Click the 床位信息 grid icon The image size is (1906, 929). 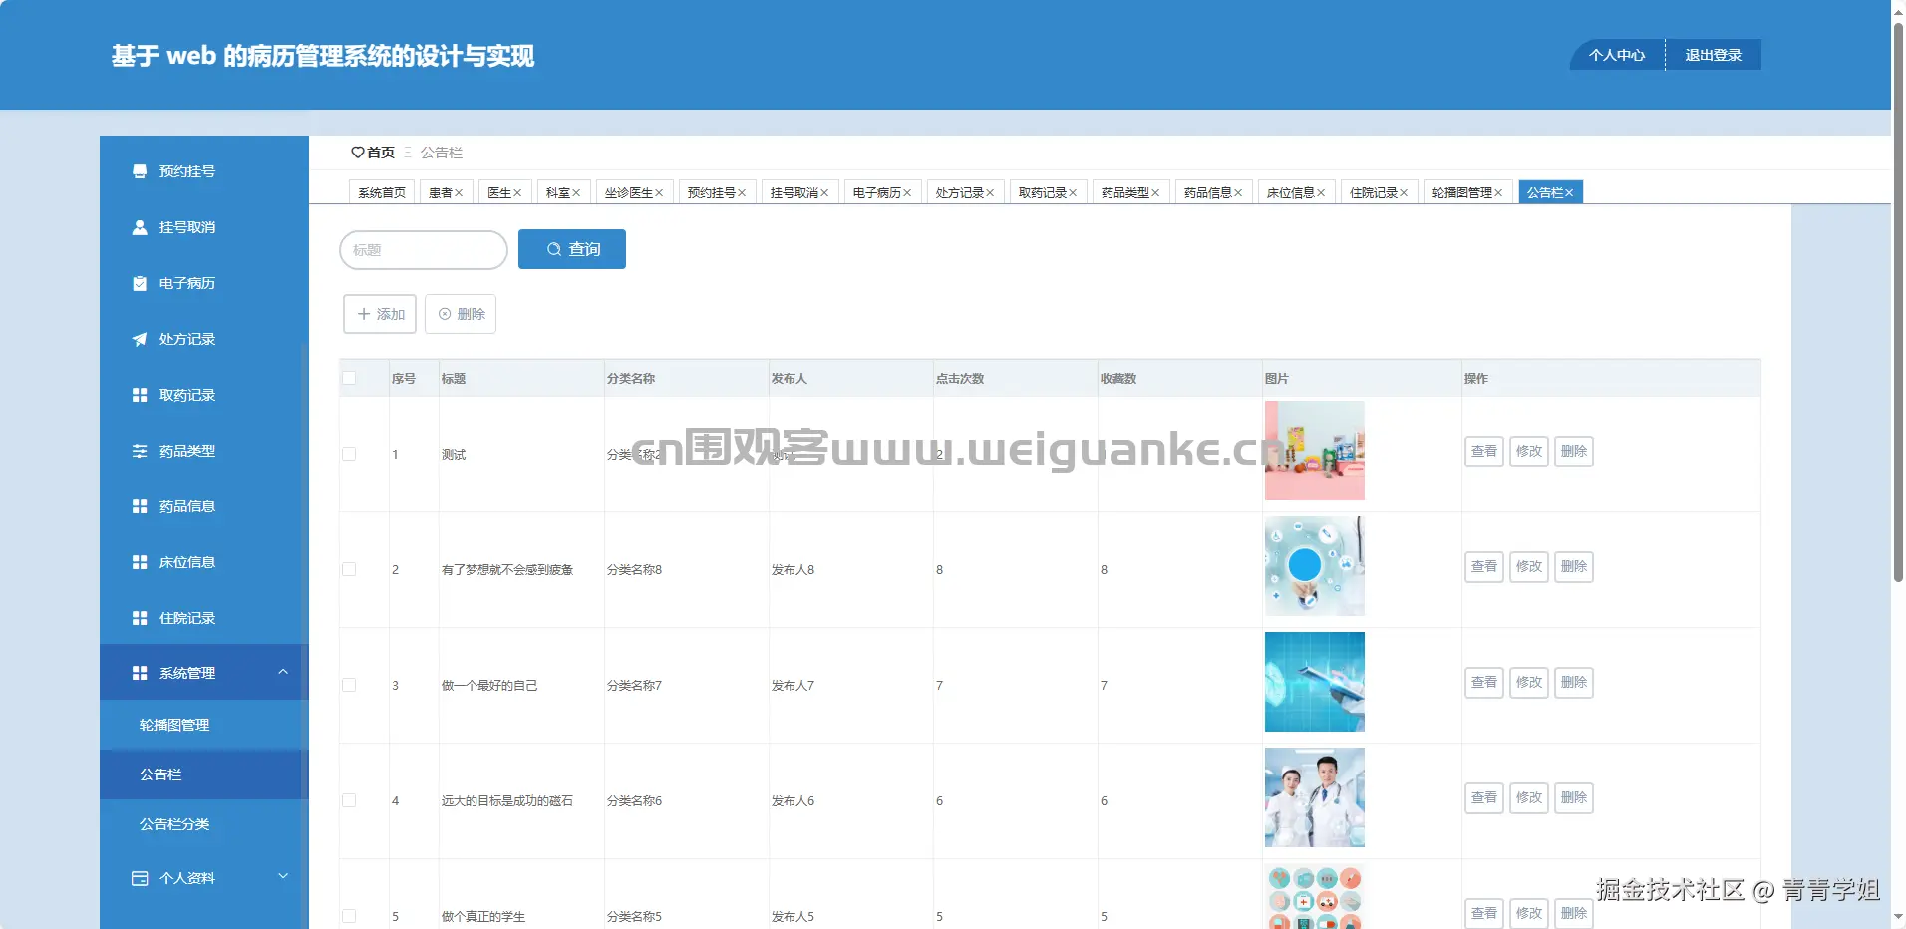click(140, 562)
